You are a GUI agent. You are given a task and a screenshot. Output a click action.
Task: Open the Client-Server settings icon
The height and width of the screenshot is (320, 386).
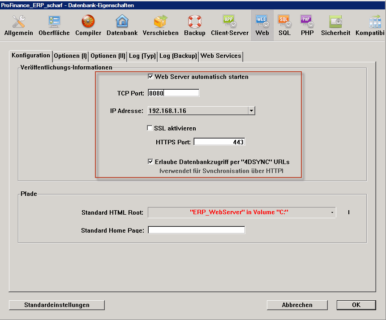tap(229, 25)
